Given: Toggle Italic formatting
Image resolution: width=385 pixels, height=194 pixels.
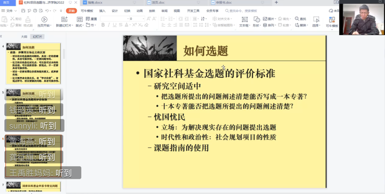Looking at the screenshot, I should point(109,25).
